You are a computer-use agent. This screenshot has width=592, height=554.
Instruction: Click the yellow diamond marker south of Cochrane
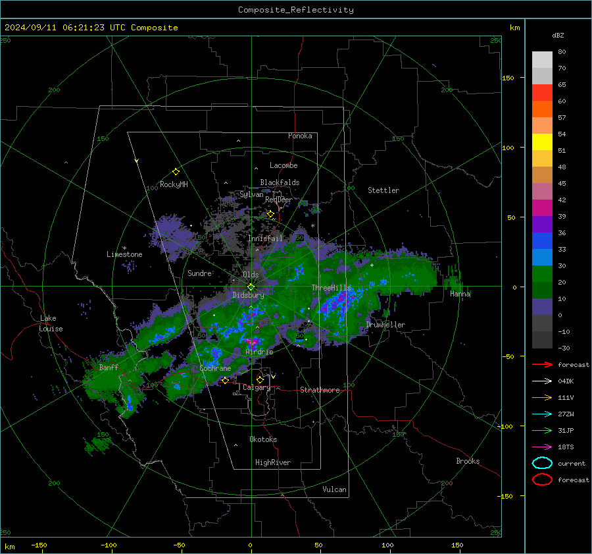click(225, 381)
